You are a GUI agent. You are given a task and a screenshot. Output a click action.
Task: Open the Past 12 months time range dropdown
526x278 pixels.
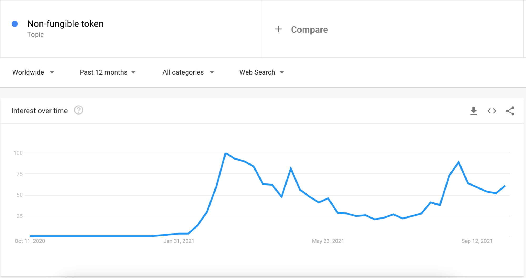coord(108,72)
